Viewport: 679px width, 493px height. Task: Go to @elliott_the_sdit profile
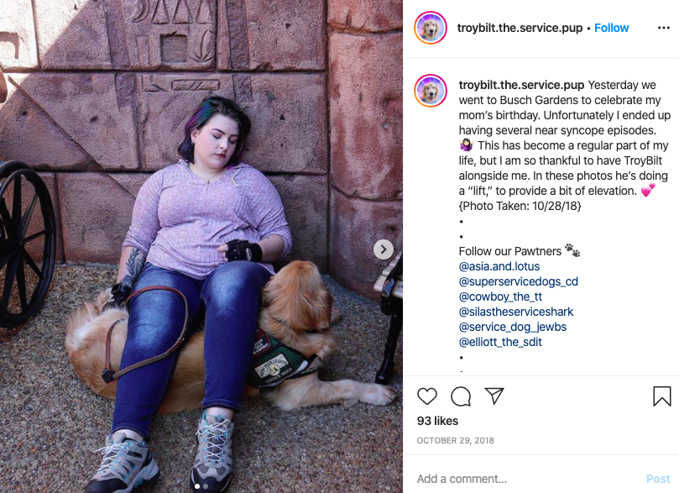pos(500,342)
